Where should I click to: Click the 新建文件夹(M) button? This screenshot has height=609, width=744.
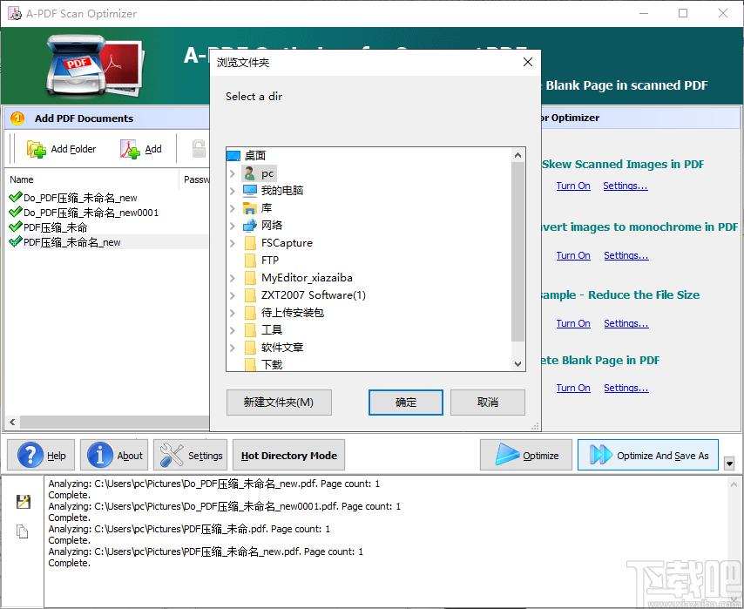(279, 403)
